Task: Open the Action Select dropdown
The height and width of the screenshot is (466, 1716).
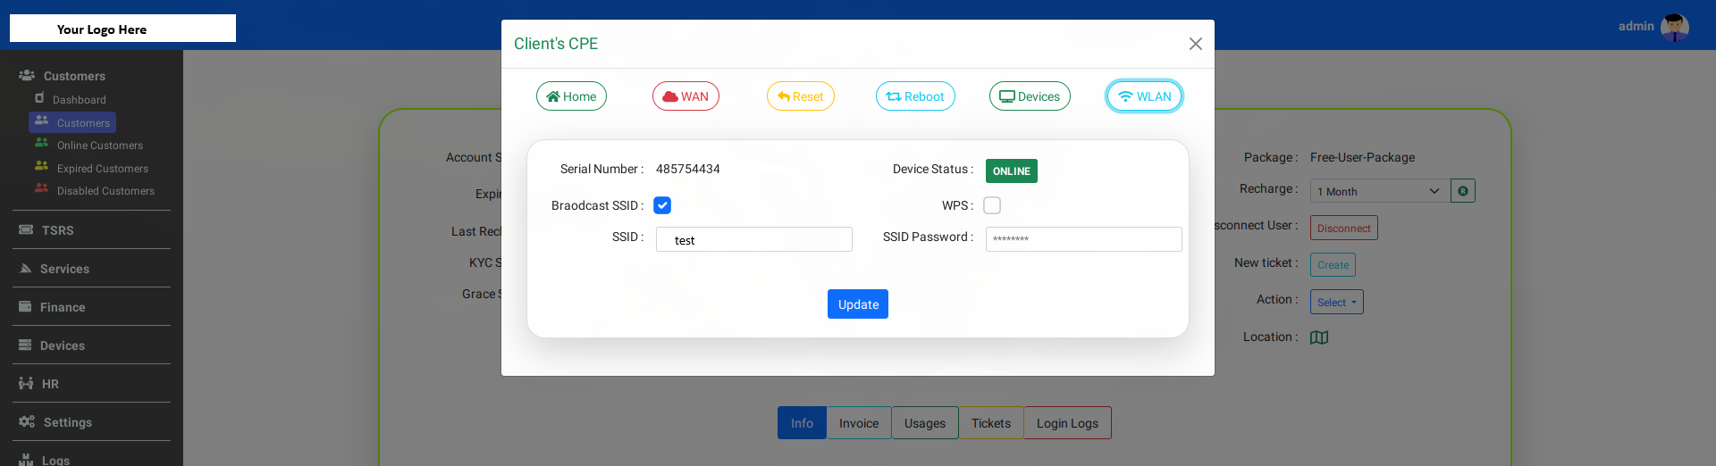Action: (x=1336, y=302)
